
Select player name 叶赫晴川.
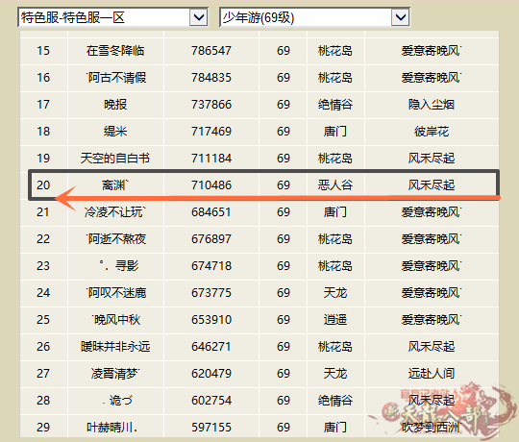click(111, 428)
